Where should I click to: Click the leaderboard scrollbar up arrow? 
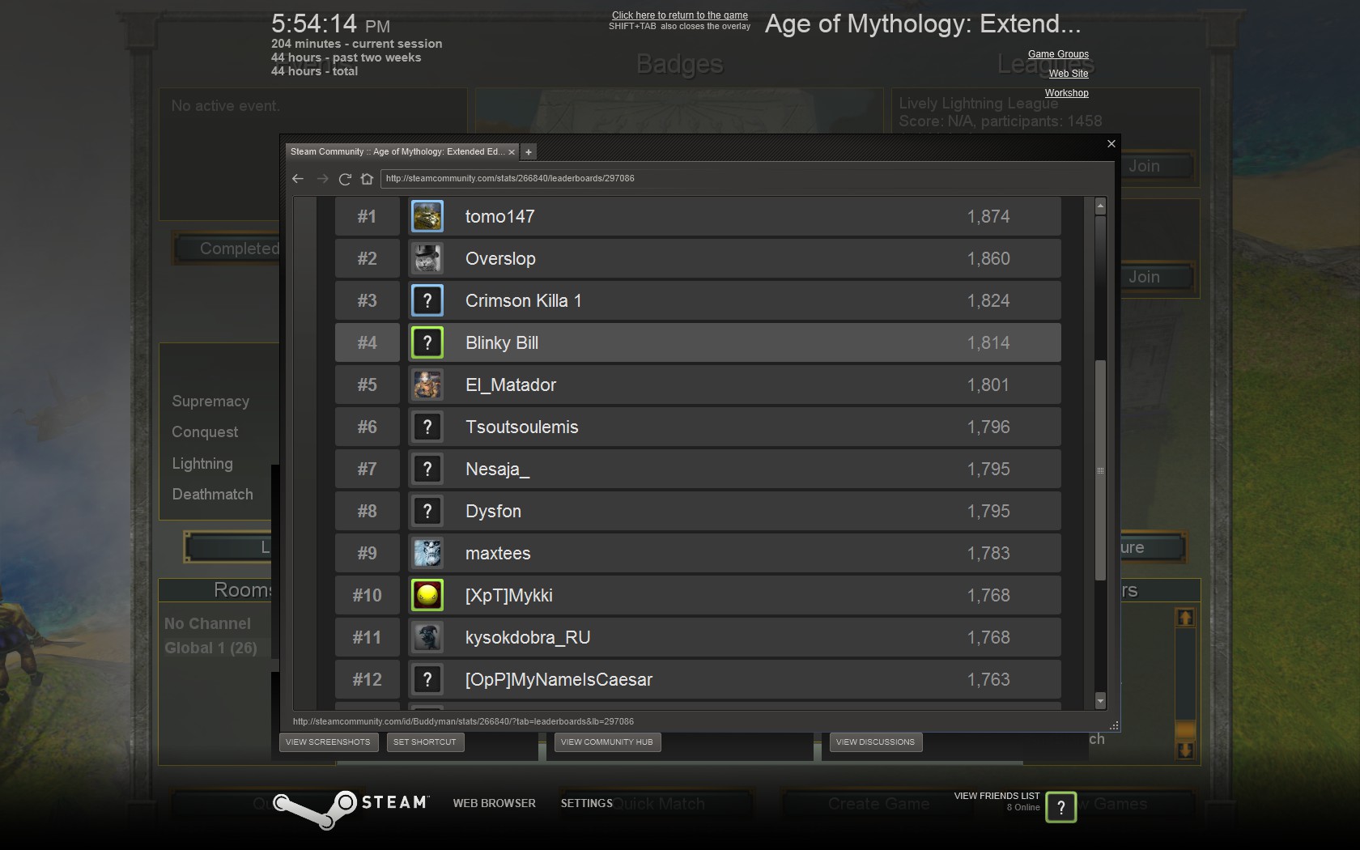click(1100, 206)
